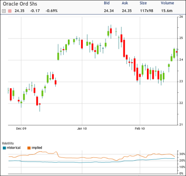186x176 pixels.
Task: Click the 23 price axis label
Action: click(181, 82)
